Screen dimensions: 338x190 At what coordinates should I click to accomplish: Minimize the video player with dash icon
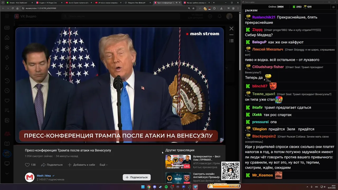coord(231,35)
